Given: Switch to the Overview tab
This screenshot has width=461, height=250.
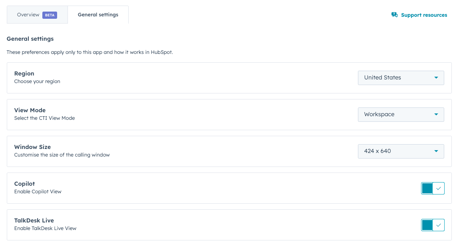Looking at the screenshot, I should 28,14.
